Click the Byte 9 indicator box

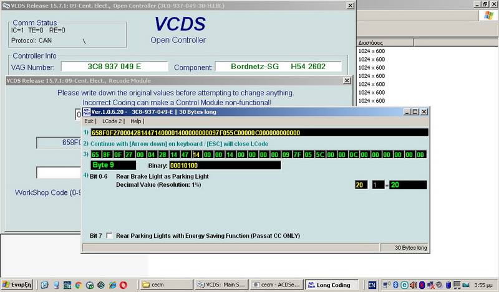[114, 165]
